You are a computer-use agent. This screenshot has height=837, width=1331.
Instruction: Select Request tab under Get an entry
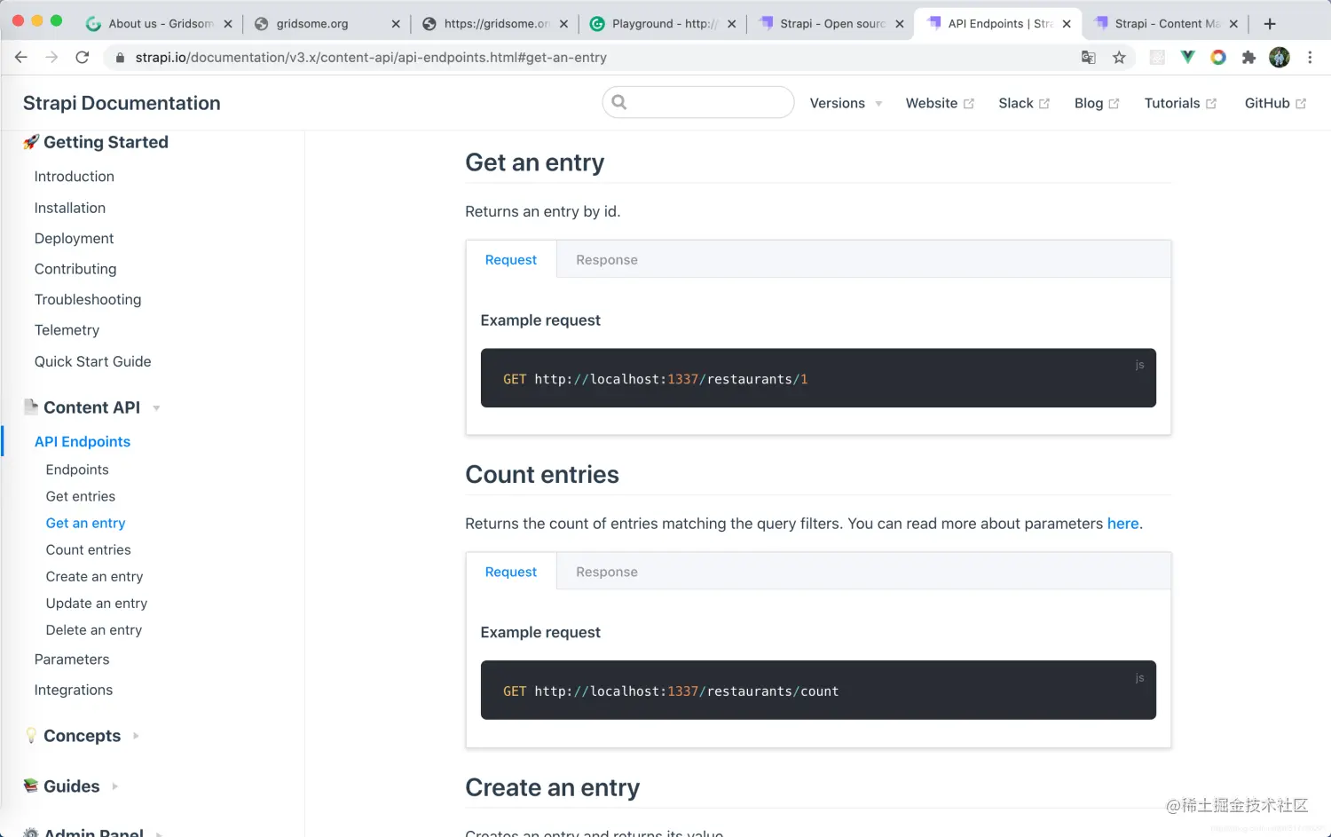511,260
